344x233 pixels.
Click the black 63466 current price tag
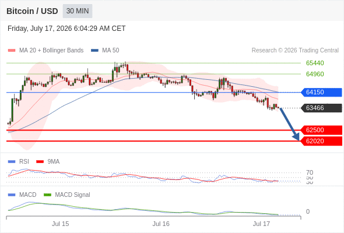click(321, 108)
